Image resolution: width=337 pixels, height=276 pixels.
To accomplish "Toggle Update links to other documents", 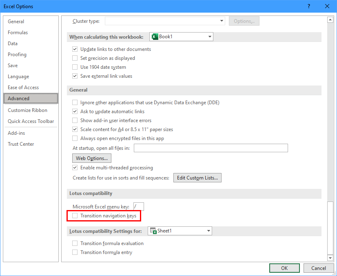I will [x=75, y=49].
